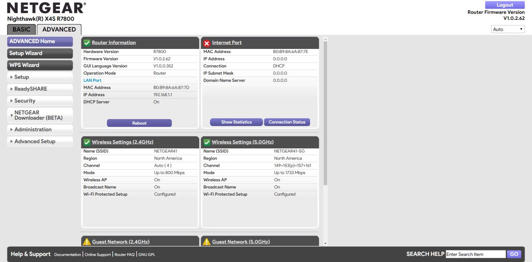
Task: Click the green checkmark icon beside Router Information
Action: click(x=86, y=43)
